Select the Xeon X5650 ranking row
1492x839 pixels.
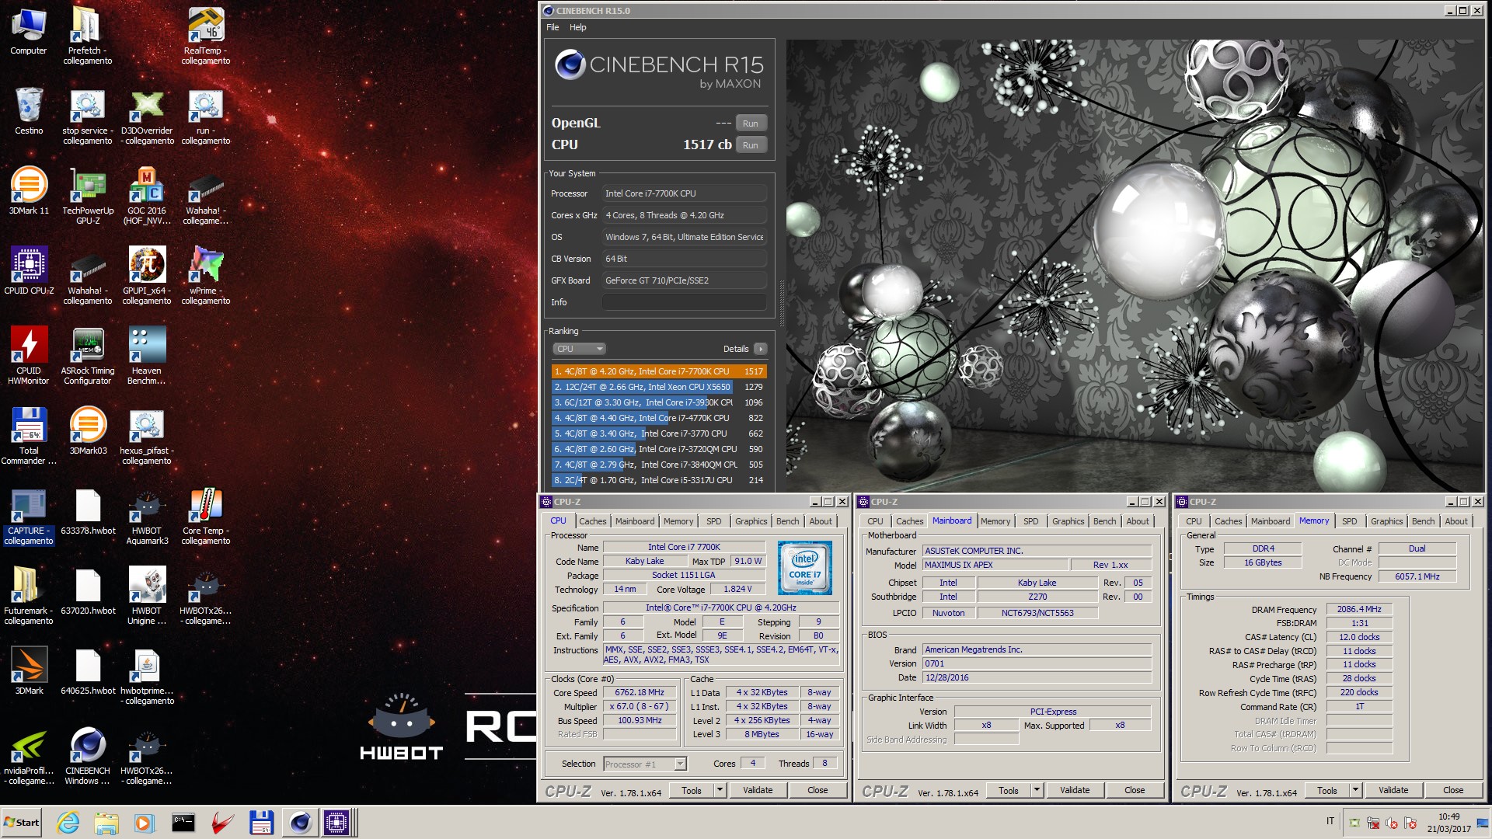659,387
